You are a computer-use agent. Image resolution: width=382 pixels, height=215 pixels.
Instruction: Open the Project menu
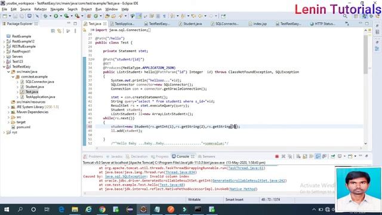pos(87,10)
